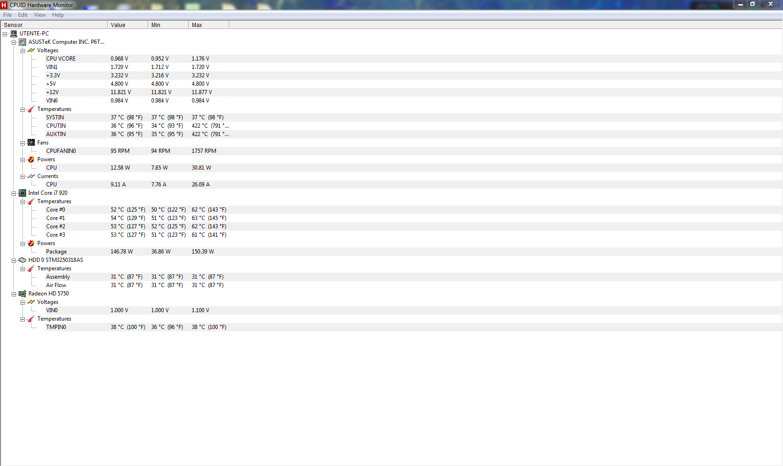Collapse the Intel Core i7 Temperatures group
This screenshot has width=783, height=466.
coord(23,202)
